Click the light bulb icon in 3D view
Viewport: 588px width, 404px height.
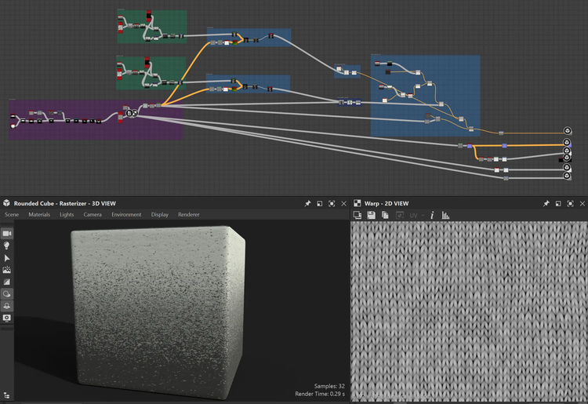point(7,246)
